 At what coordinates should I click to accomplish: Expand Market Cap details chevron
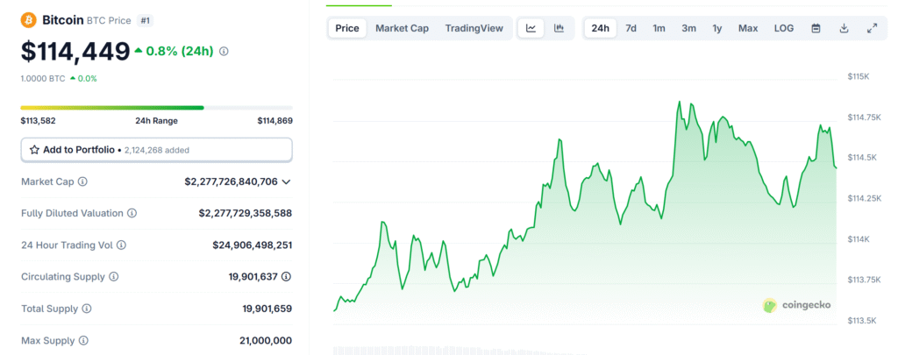click(x=286, y=181)
